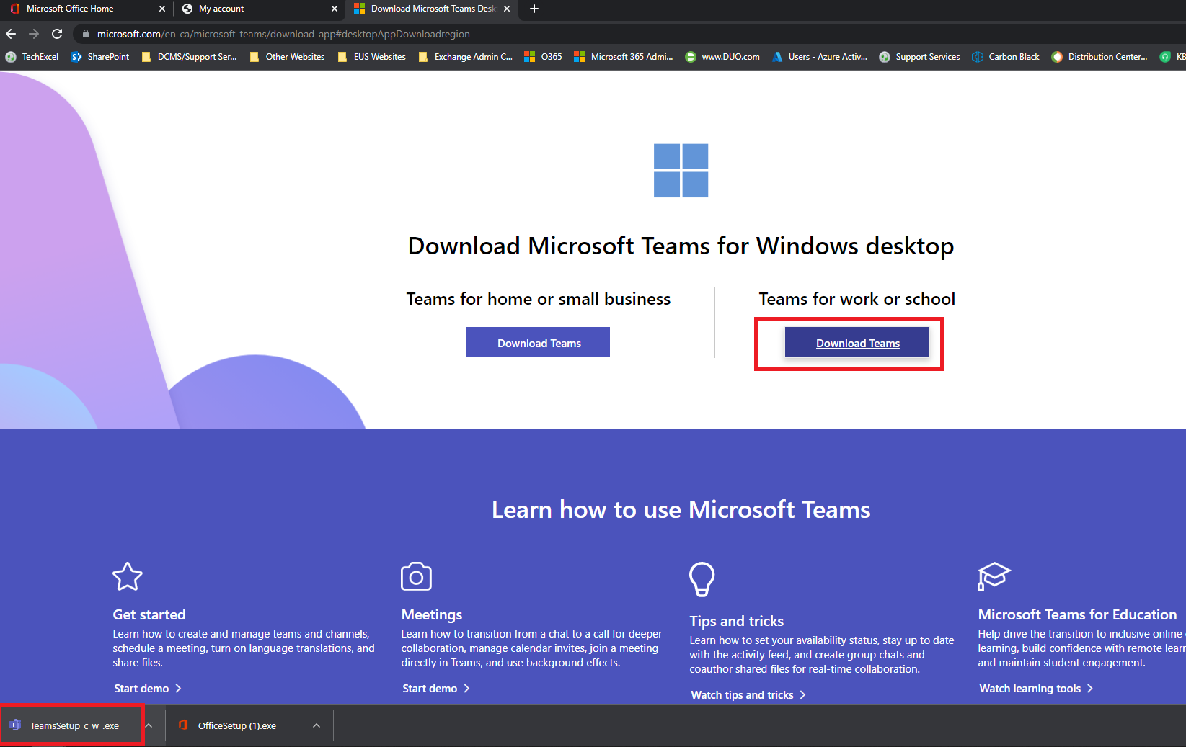Click the address bar lock icon
Screen dimensions: 1186x747
click(85, 34)
